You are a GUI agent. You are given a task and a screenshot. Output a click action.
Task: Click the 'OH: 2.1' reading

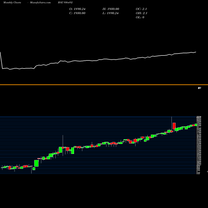141,13
